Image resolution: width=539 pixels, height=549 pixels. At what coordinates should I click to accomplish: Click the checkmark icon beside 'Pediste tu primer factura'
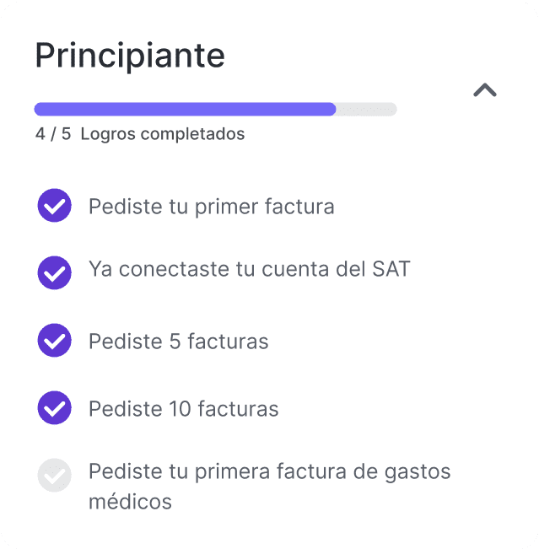[54, 206]
